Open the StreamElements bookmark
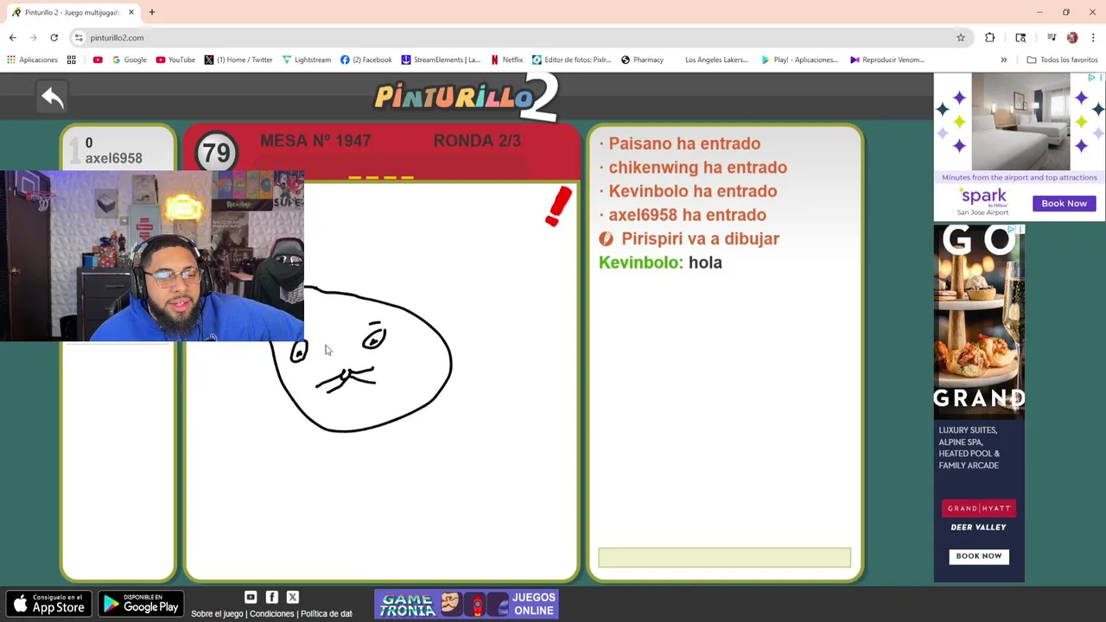The image size is (1106, 622). point(441,60)
